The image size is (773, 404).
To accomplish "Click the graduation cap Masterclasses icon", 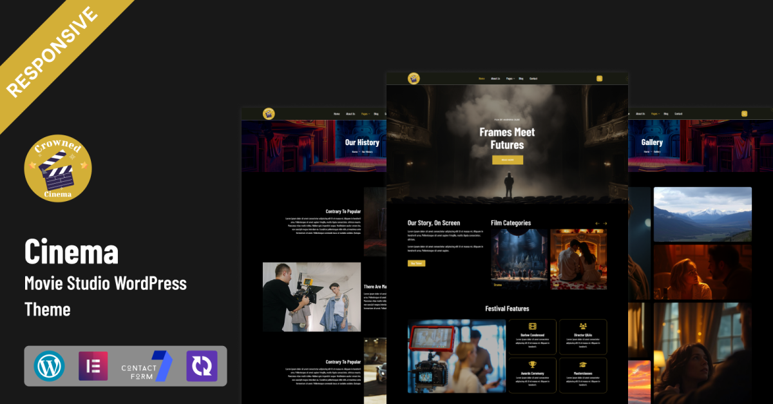I will point(583,365).
